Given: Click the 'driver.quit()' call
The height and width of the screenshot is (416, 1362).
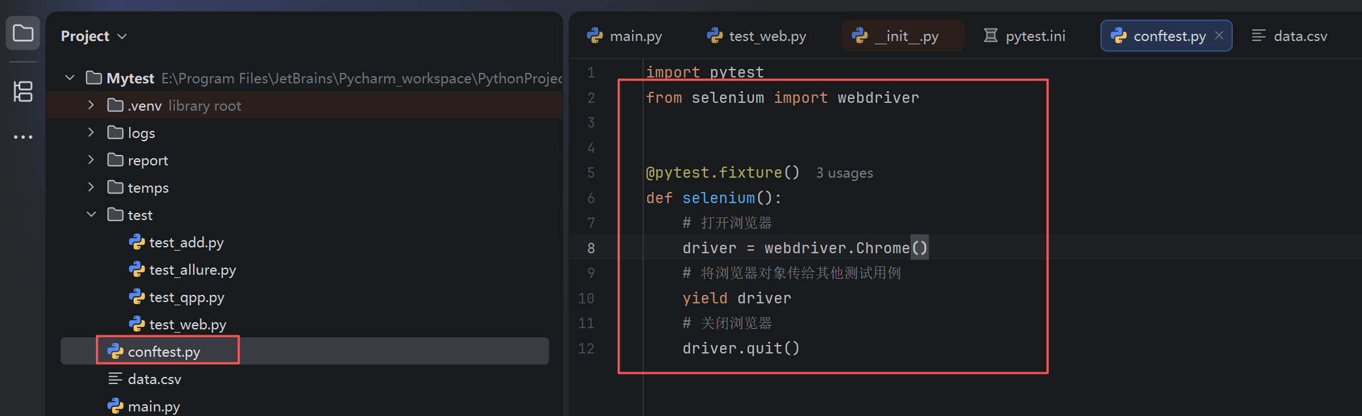Looking at the screenshot, I should click(x=741, y=348).
